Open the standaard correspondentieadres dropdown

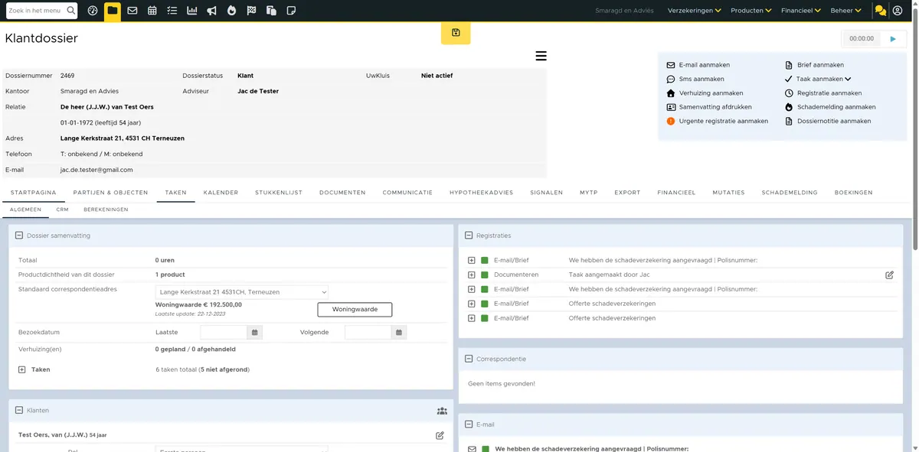[x=242, y=292]
